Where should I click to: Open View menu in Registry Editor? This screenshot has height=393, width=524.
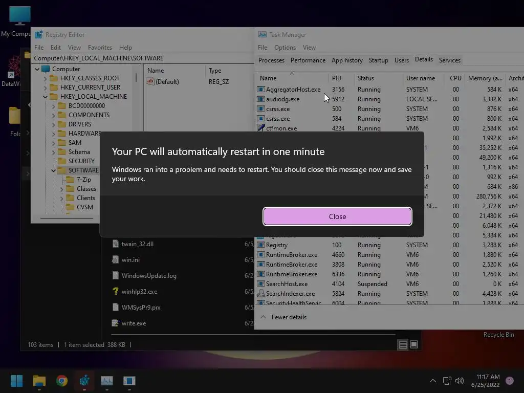click(74, 48)
